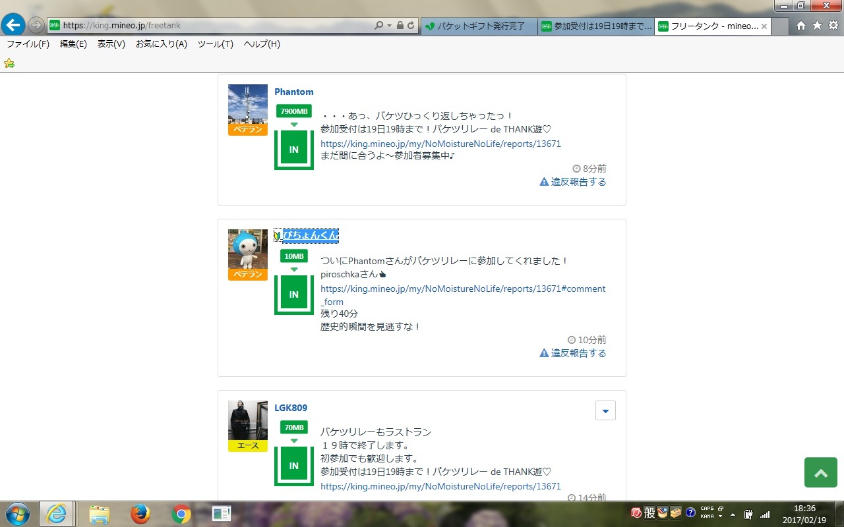
Task: Click the green scroll-to-top arrow button
Action: coord(820,472)
